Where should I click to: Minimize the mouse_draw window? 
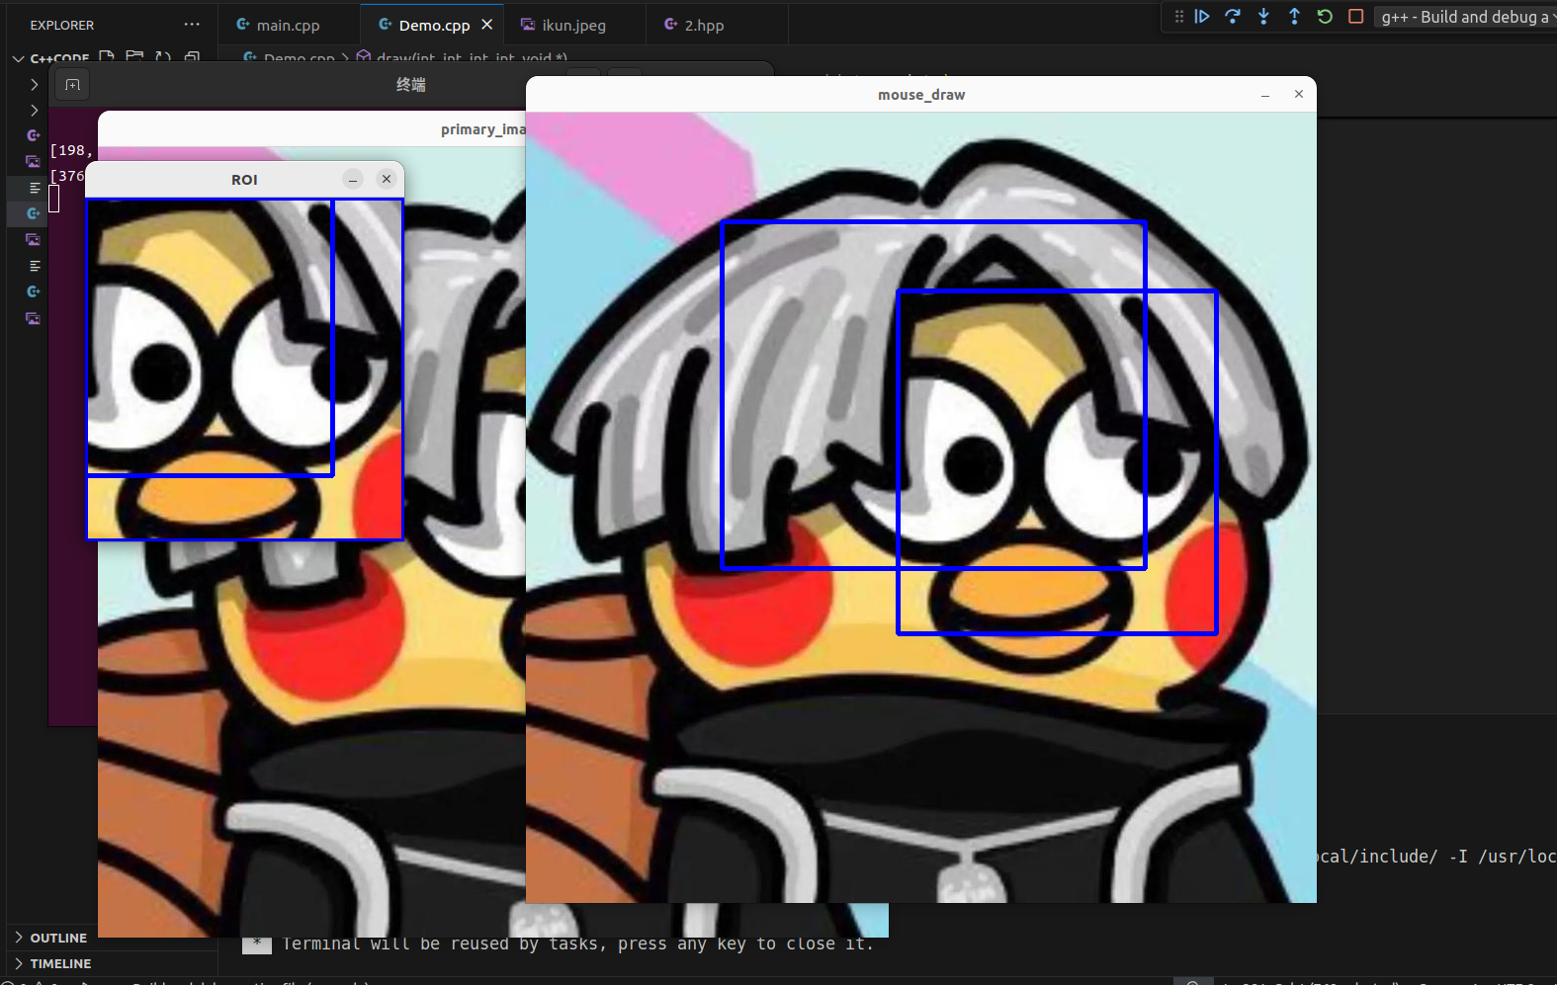(1265, 95)
